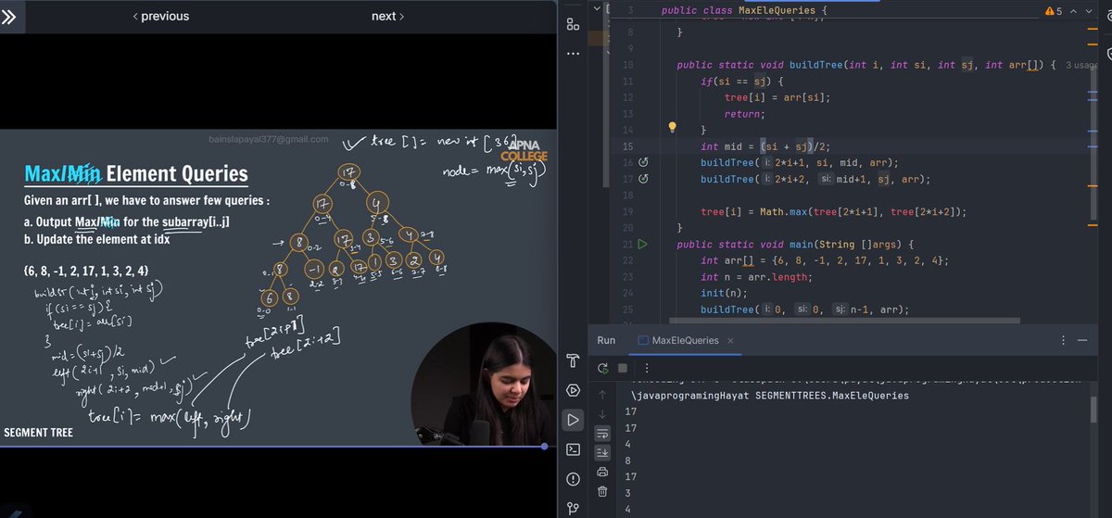Jump down the stack trace arrow
The image size is (1112, 518).
603,413
